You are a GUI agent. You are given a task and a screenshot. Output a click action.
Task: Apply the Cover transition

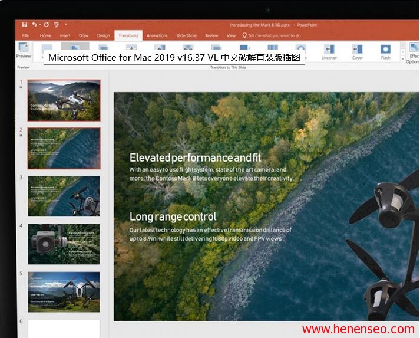(x=358, y=52)
